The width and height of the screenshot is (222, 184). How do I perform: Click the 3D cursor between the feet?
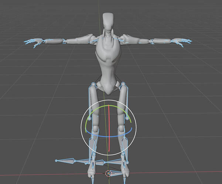109,173
